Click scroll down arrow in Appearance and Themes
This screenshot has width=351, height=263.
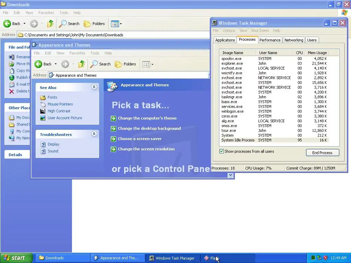(x=231, y=176)
